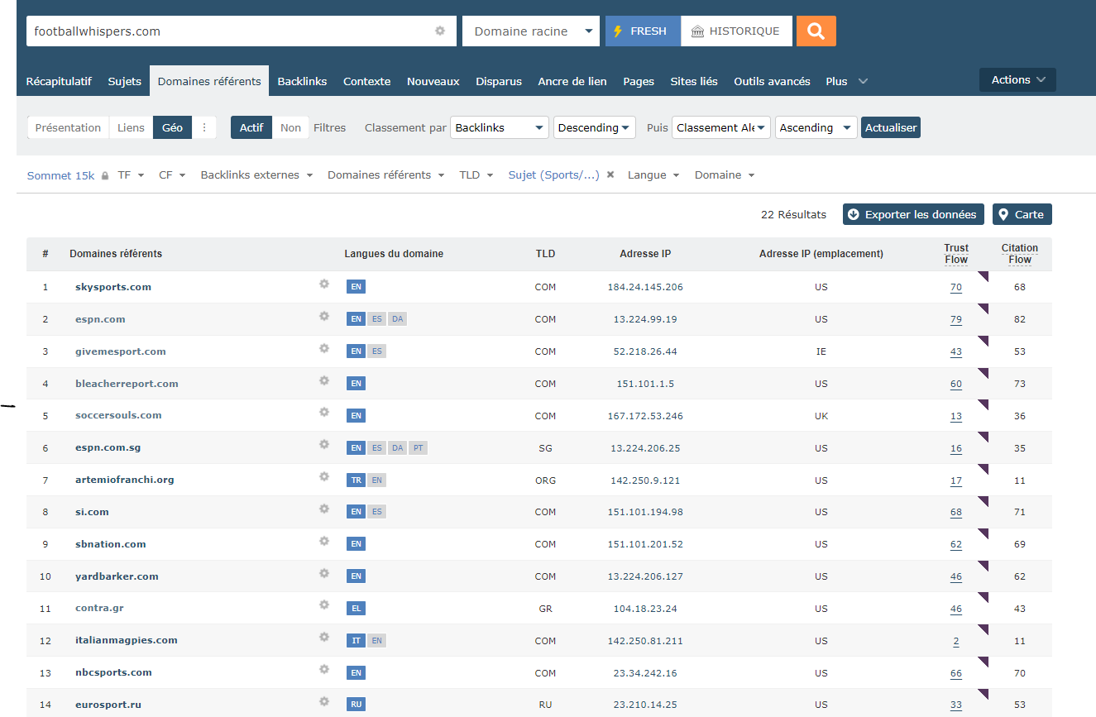This screenshot has height=717, width=1096.
Task: Click the orange search magnifier button
Action: [816, 31]
